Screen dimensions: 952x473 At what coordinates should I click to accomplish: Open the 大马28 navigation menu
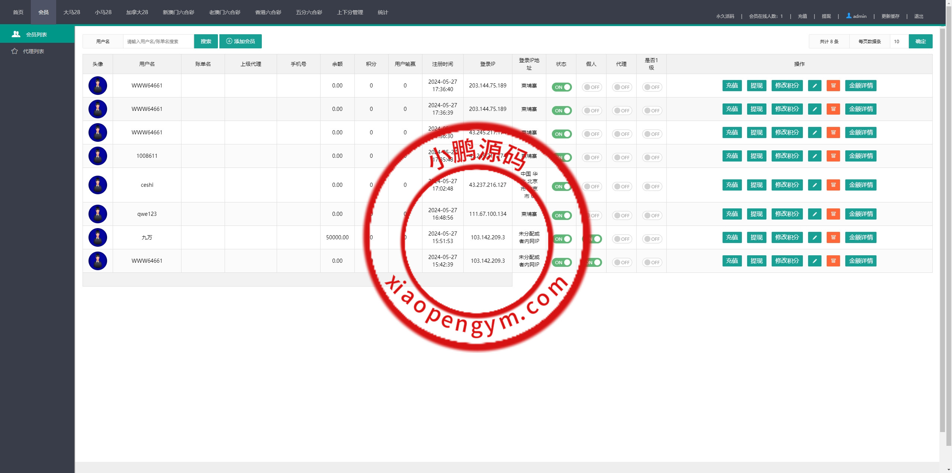[72, 12]
